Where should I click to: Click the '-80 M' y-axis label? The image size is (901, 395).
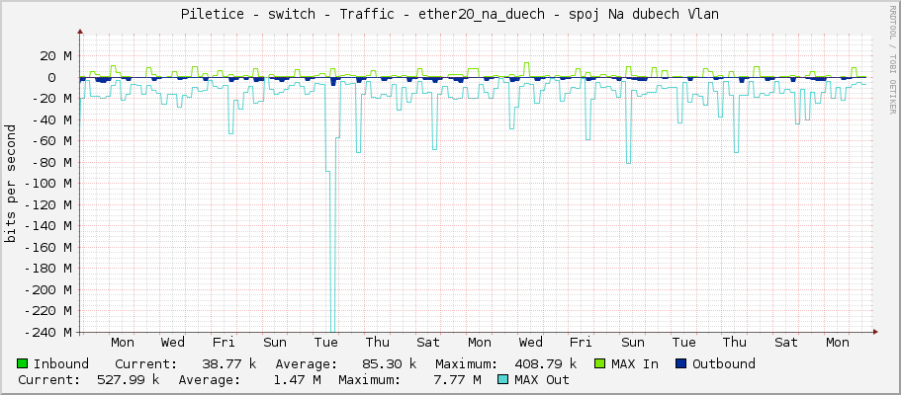tap(51, 162)
